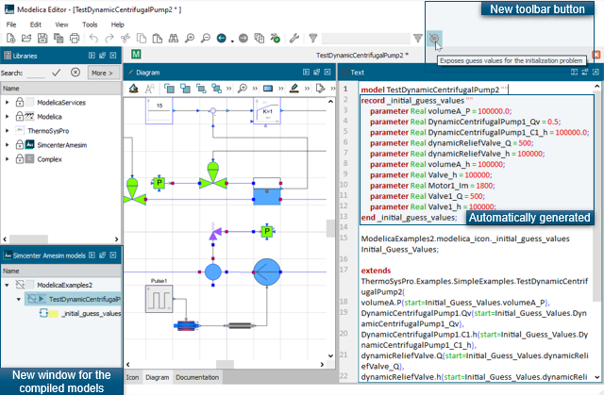Click the Save icon in main toolbar
The width and height of the screenshot is (604, 395).
(42, 39)
